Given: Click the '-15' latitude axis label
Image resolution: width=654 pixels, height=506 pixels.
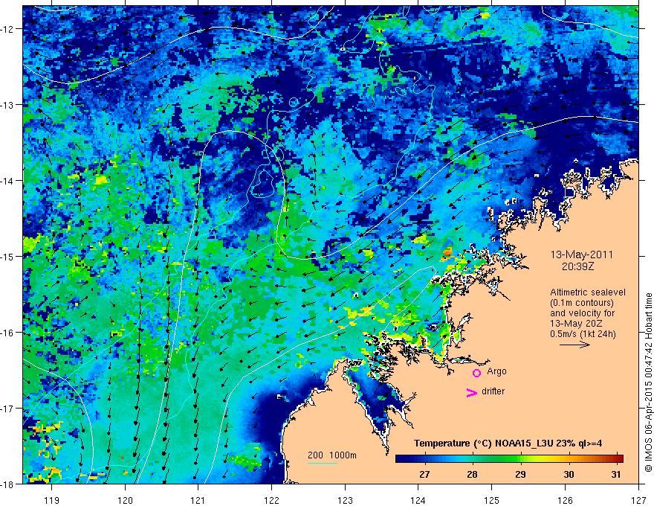Looking at the screenshot, I should (8, 256).
